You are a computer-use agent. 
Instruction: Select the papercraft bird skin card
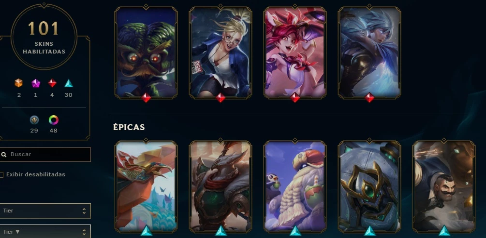[146, 186]
